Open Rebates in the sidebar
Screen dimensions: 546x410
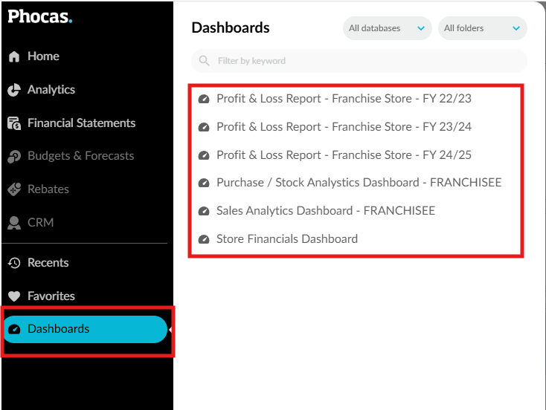[48, 189]
